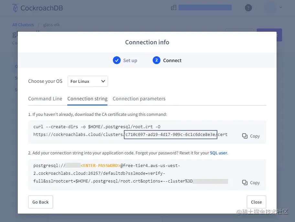Open the help question-mark icon
Image resolution: width=295 pixels, height=222 pixels.
click(x=248, y=7)
